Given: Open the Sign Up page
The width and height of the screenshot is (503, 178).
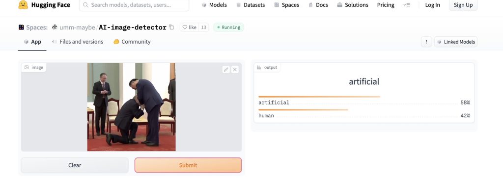Looking at the screenshot, I should [463, 5].
